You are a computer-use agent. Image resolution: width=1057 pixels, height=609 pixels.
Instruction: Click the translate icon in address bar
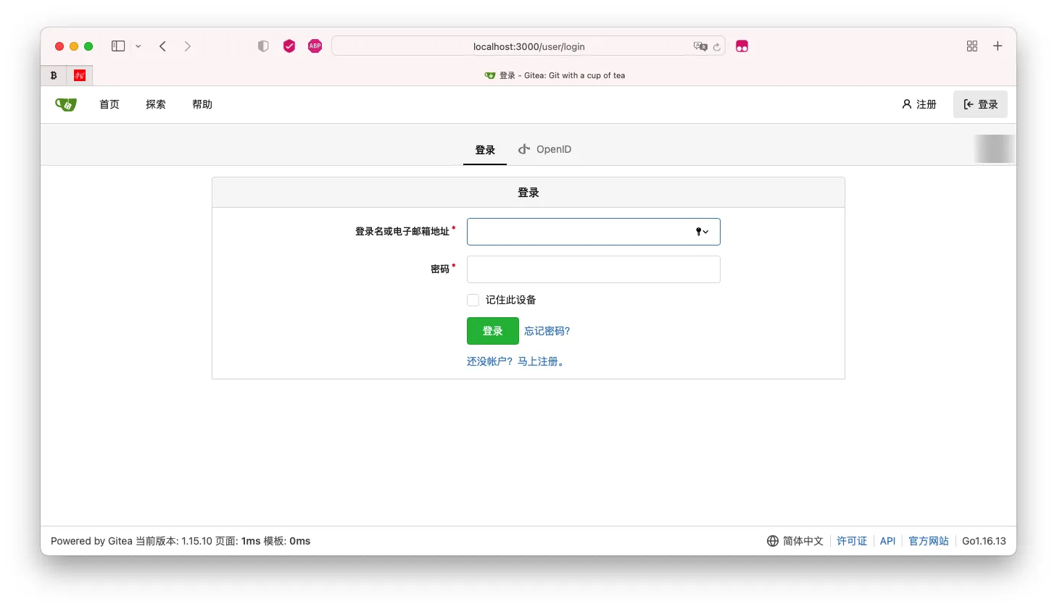pyautogui.click(x=700, y=46)
